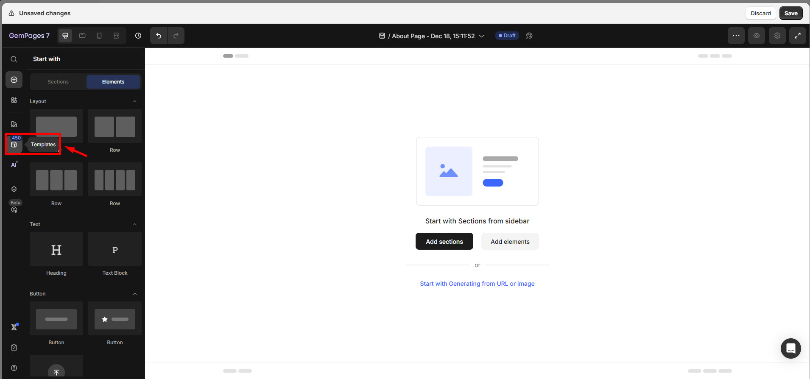Image resolution: width=810 pixels, height=379 pixels.
Task: Open the AI generation sidebar tool
Action: [14, 164]
